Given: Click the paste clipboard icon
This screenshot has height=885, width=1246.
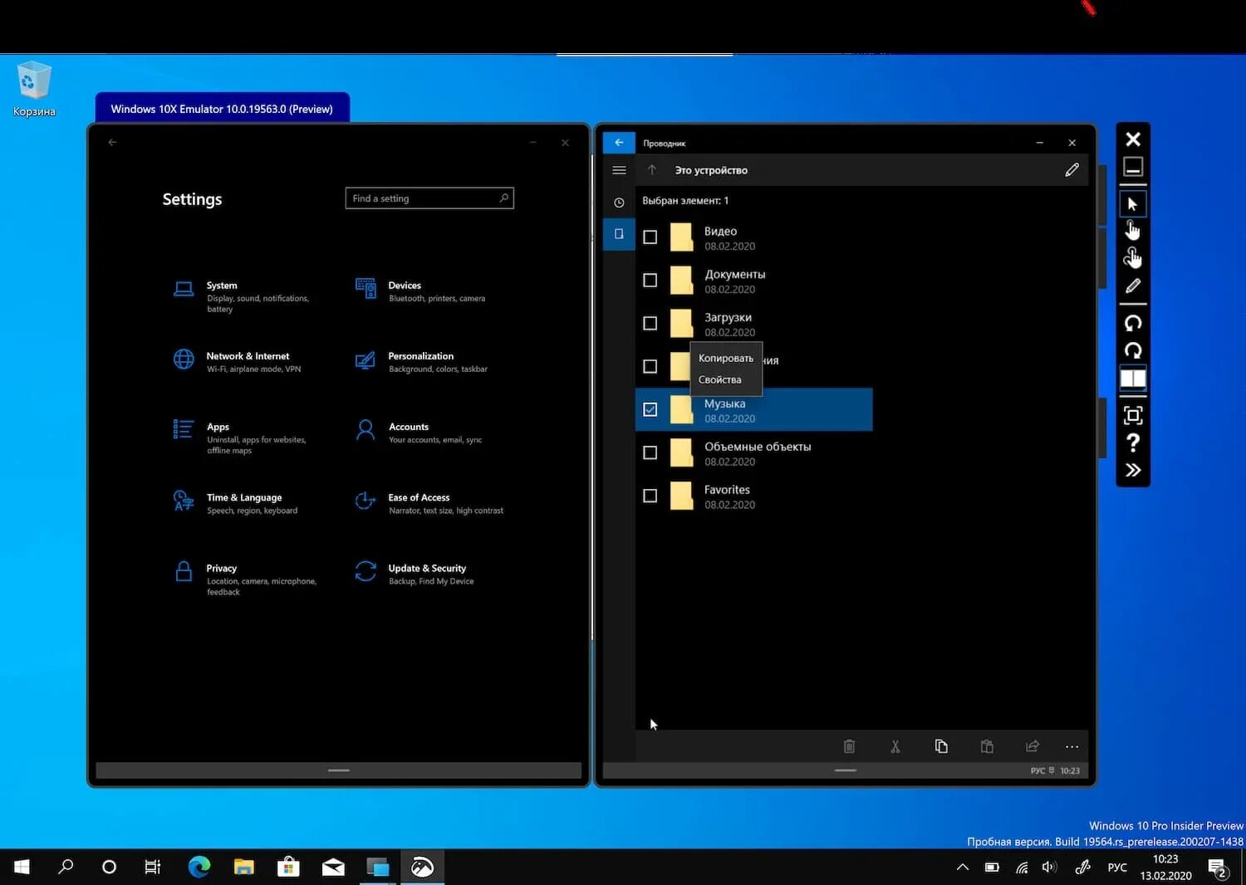Looking at the screenshot, I should (x=987, y=746).
